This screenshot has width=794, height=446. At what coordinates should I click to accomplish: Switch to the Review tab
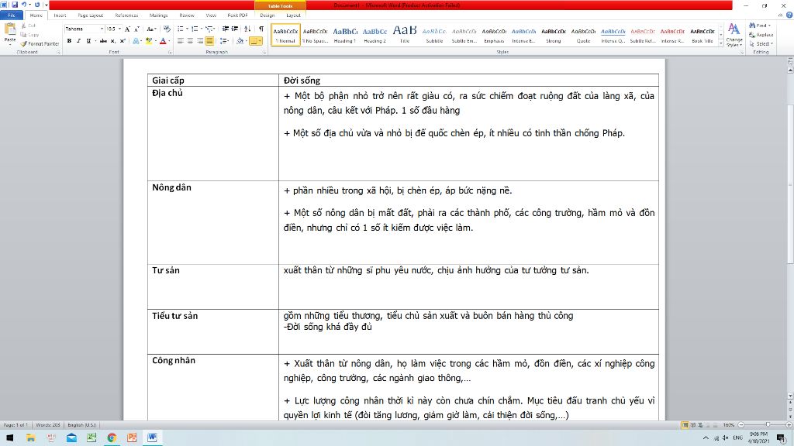coord(186,15)
